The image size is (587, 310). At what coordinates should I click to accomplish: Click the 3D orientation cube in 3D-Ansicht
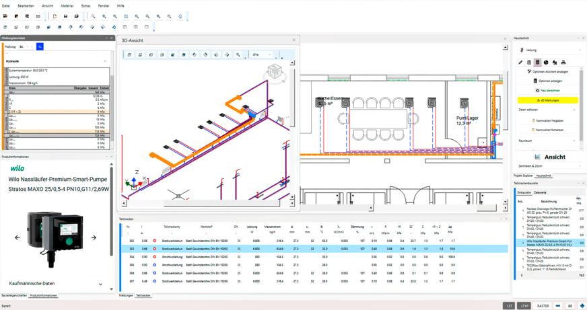273,71
